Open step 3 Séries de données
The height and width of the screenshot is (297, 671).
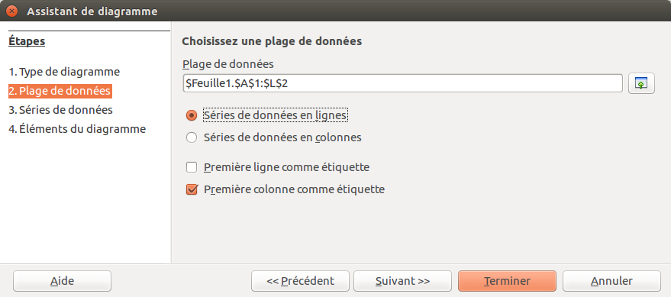click(x=61, y=110)
